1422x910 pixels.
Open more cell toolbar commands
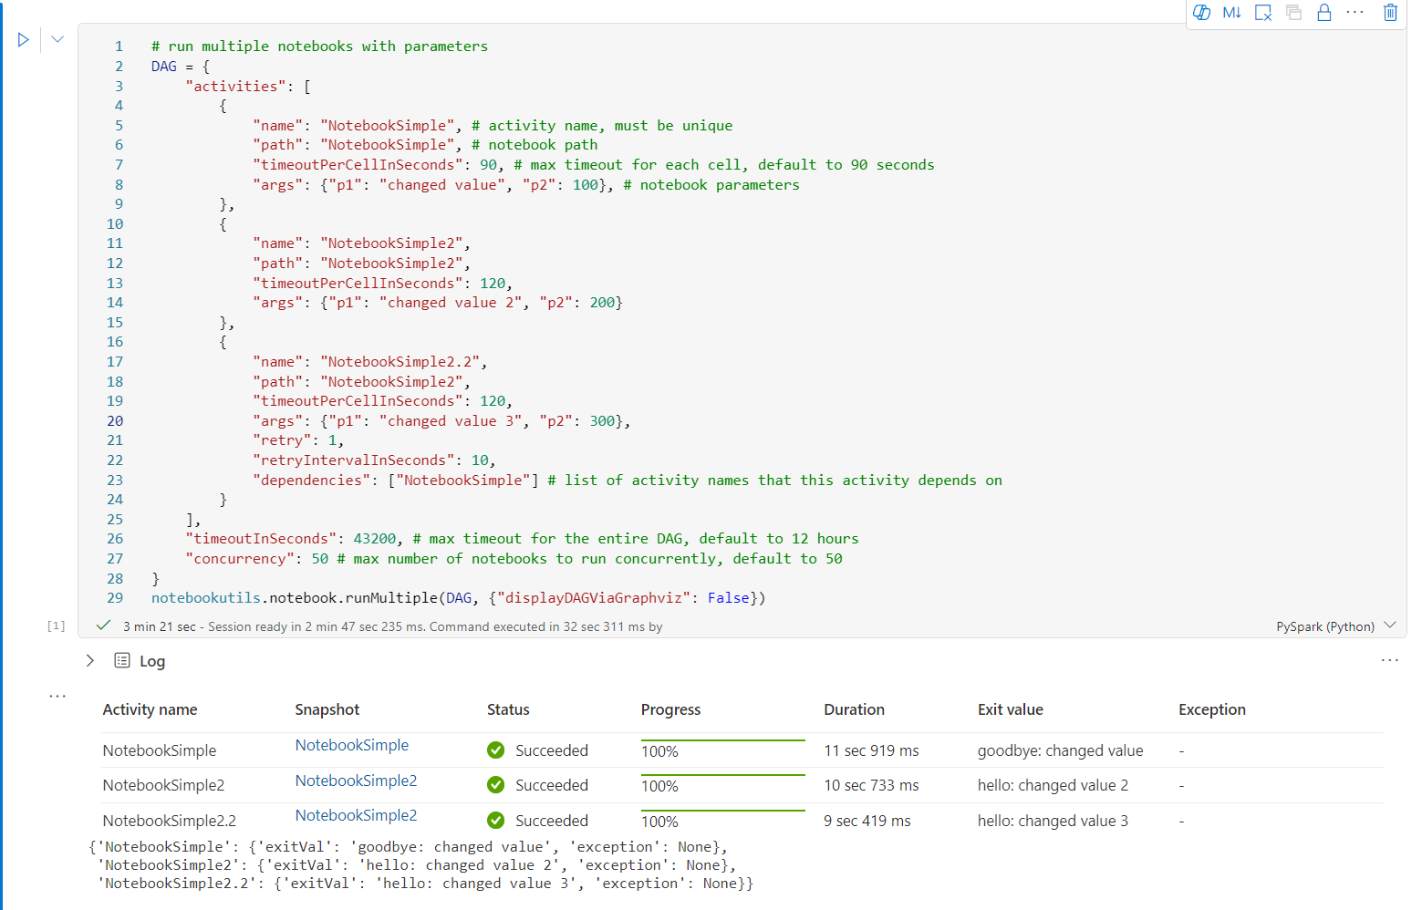click(x=1355, y=13)
